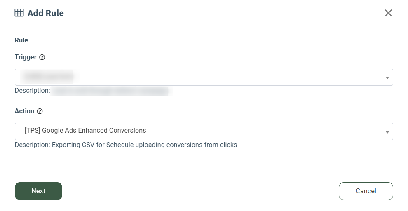Click the Cancel button
The width and height of the screenshot is (408, 211).
pyautogui.click(x=366, y=191)
